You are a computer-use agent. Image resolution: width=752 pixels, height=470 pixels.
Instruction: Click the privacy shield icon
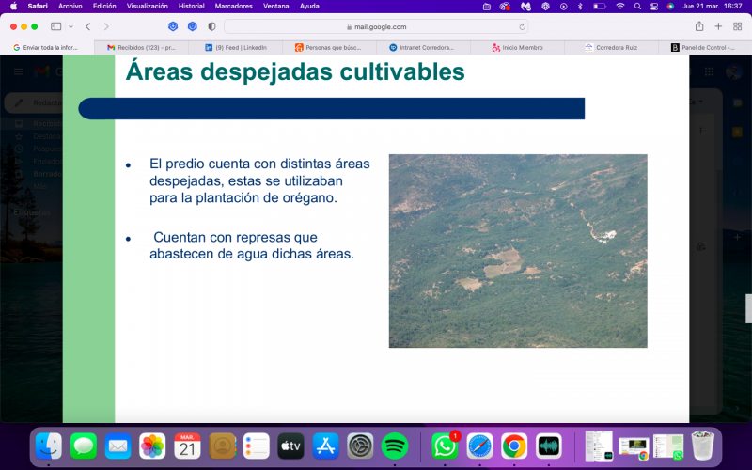point(211,26)
